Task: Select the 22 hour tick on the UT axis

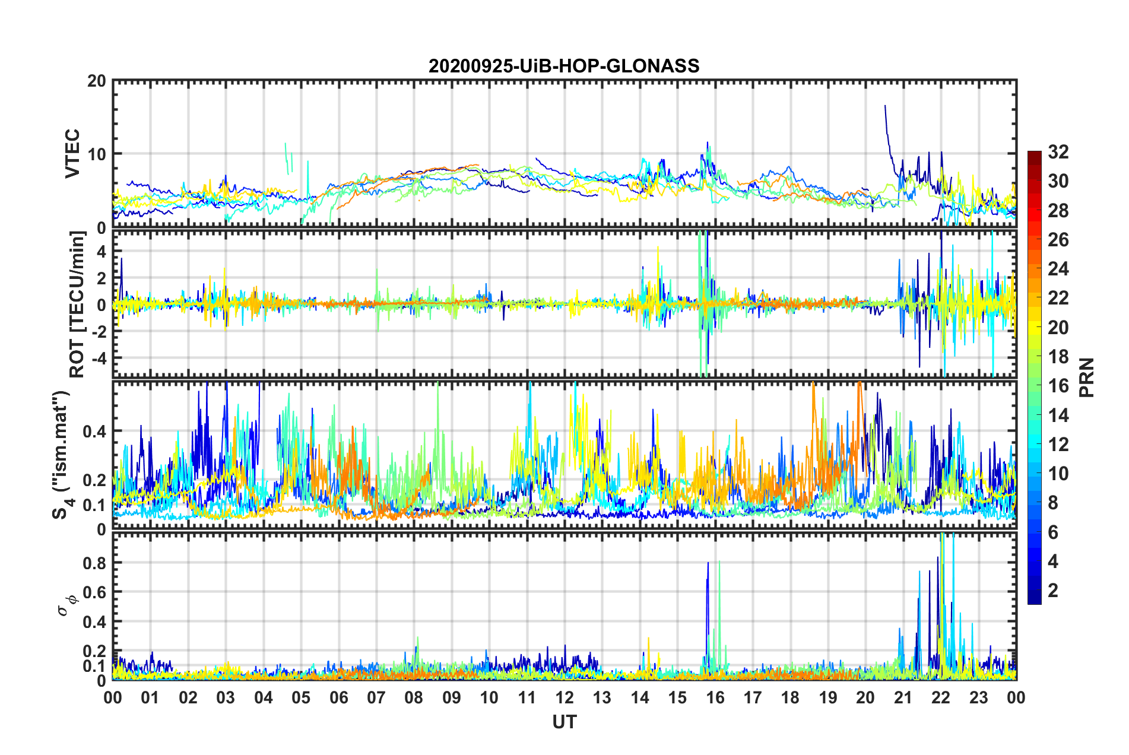Action: (x=941, y=697)
